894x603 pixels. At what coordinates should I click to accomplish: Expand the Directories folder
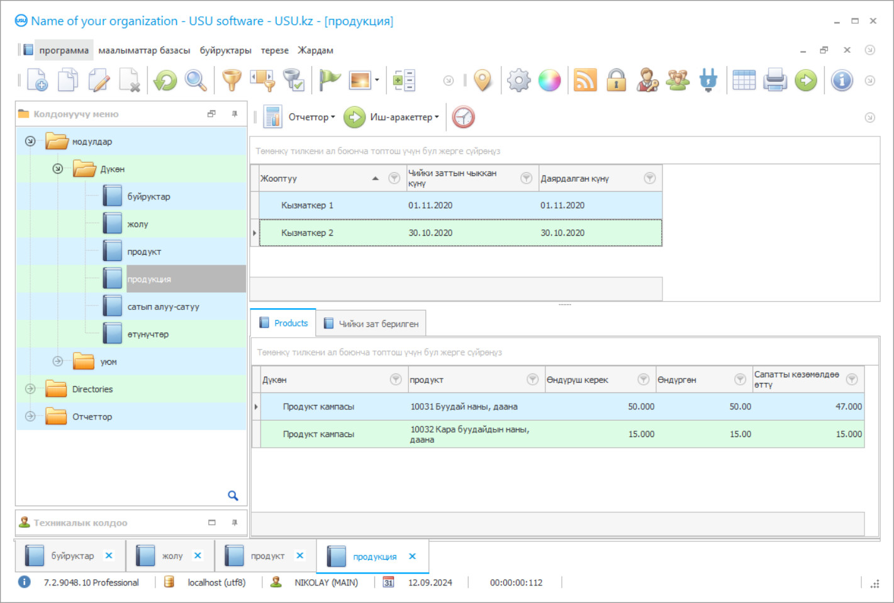pos(30,389)
